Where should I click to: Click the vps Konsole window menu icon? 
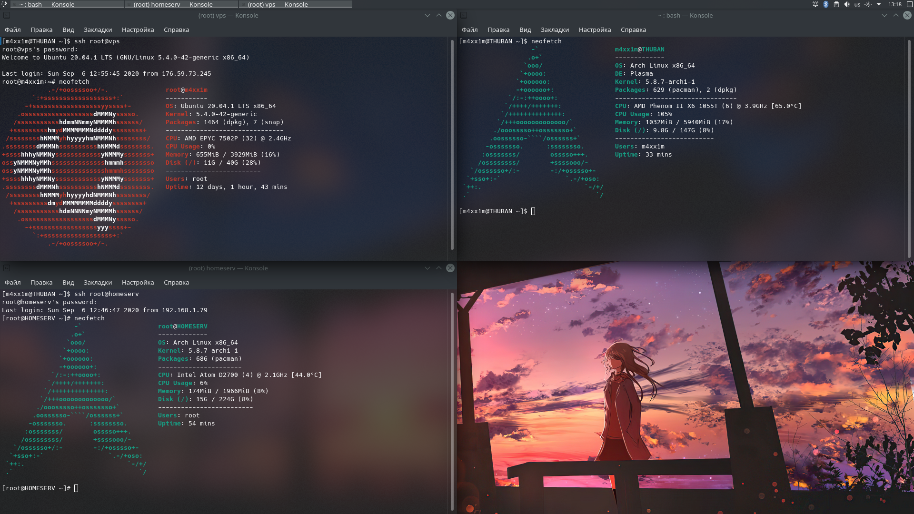click(7, 15)
